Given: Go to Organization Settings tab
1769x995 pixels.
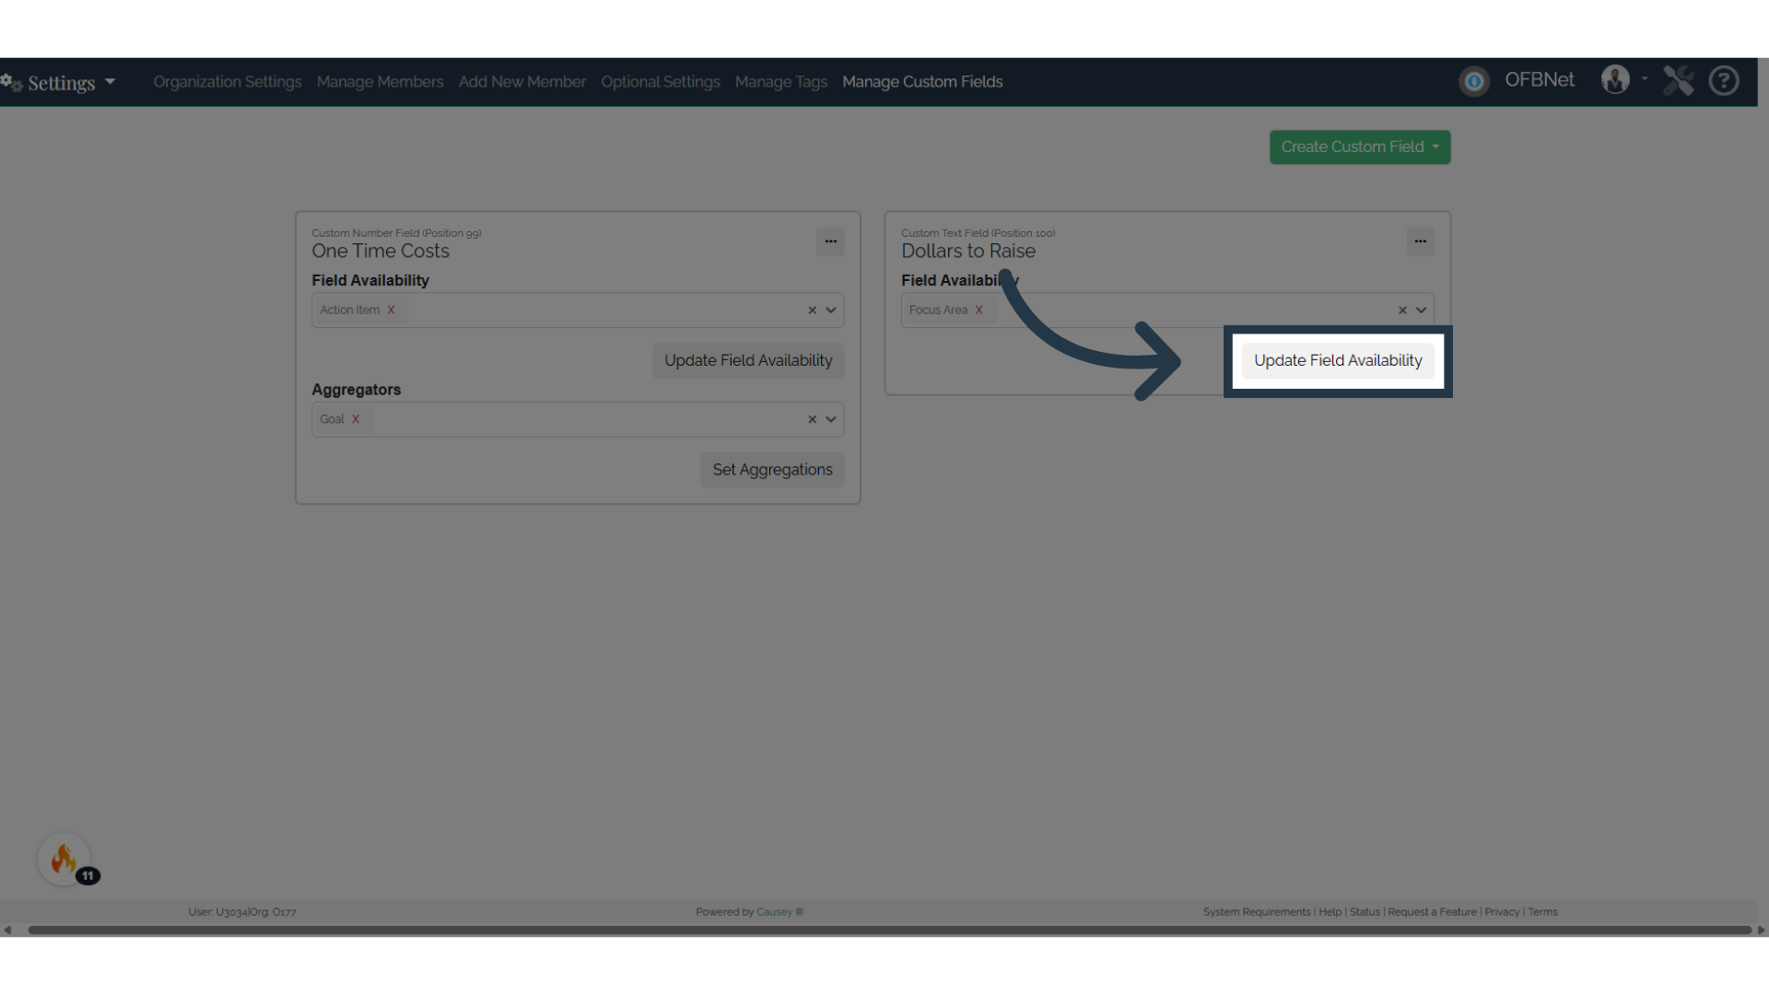Looking at the screenshot, I should [x=228, y=82].
